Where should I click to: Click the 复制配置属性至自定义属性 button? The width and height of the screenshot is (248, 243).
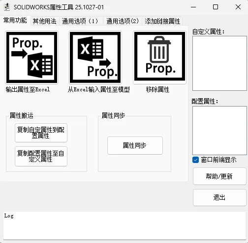tap(41, 156)
